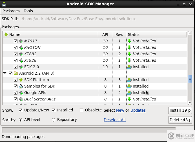The height and width of the screenshot is (142, 195).
Task: Uncheck the XT928 package checkbox
Action: pos(15,60)
